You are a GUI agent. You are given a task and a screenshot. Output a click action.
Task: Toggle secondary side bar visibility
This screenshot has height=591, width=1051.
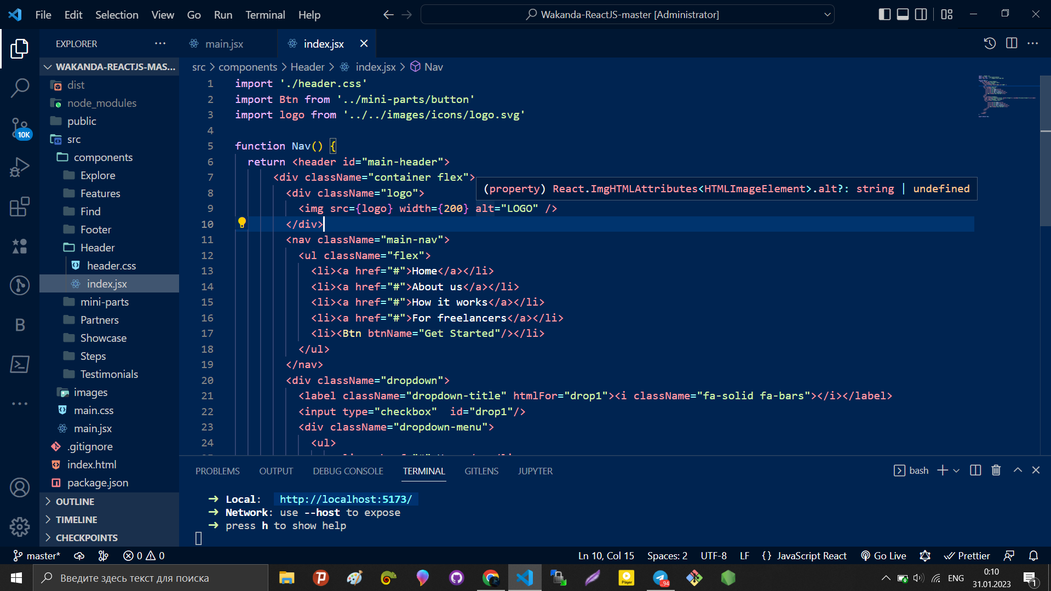tap(921, 14)
